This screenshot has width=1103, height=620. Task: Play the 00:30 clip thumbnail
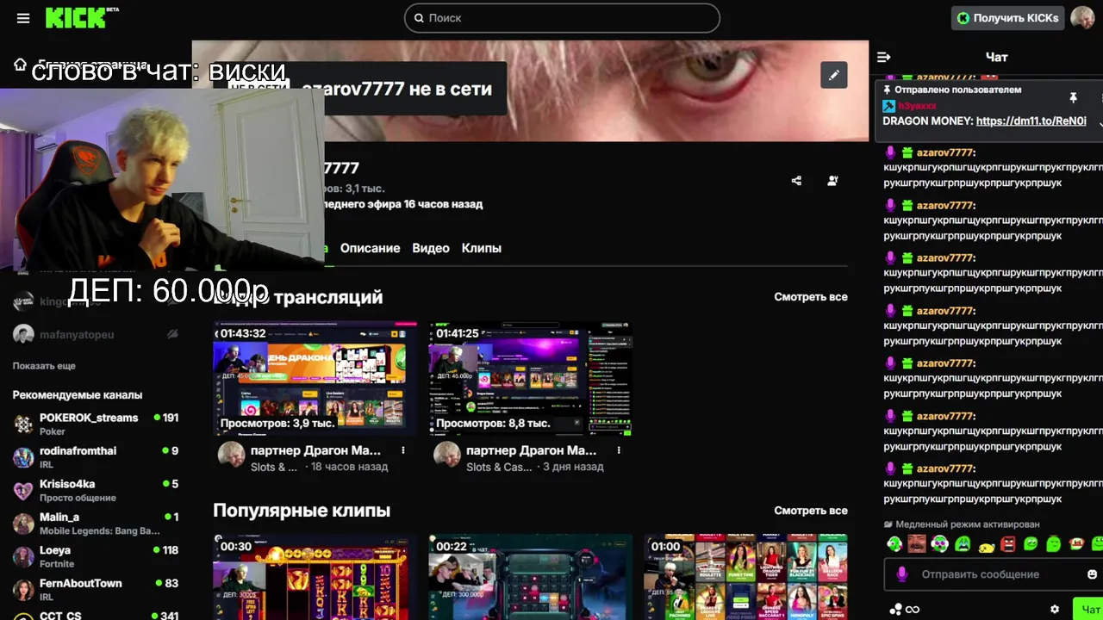(x=315, y=577)
